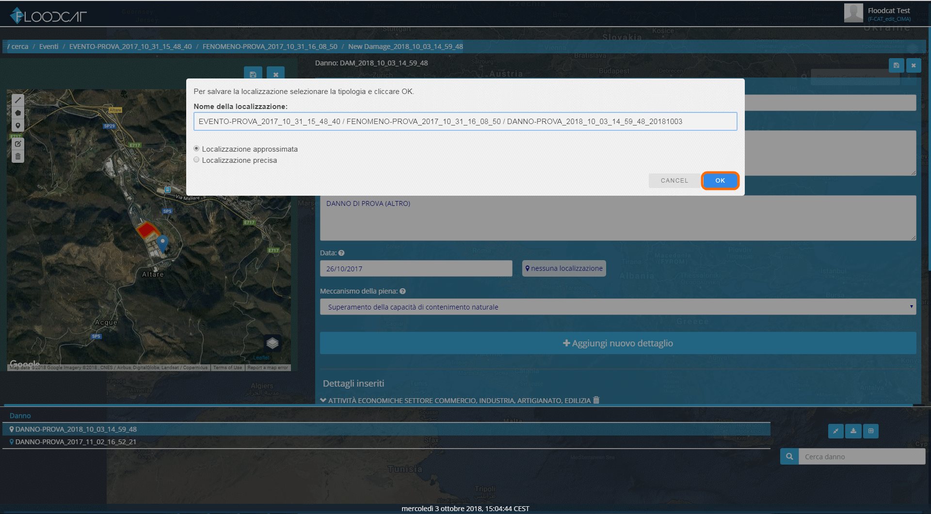Select Localizzazione approssimata radio option

[x=196, y=149]
